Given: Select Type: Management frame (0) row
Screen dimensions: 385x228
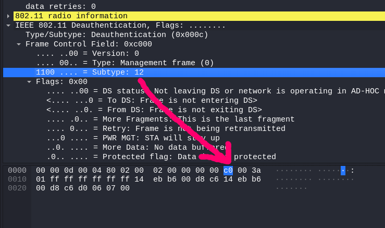Looking at the screenshot, I should (125, 63).
